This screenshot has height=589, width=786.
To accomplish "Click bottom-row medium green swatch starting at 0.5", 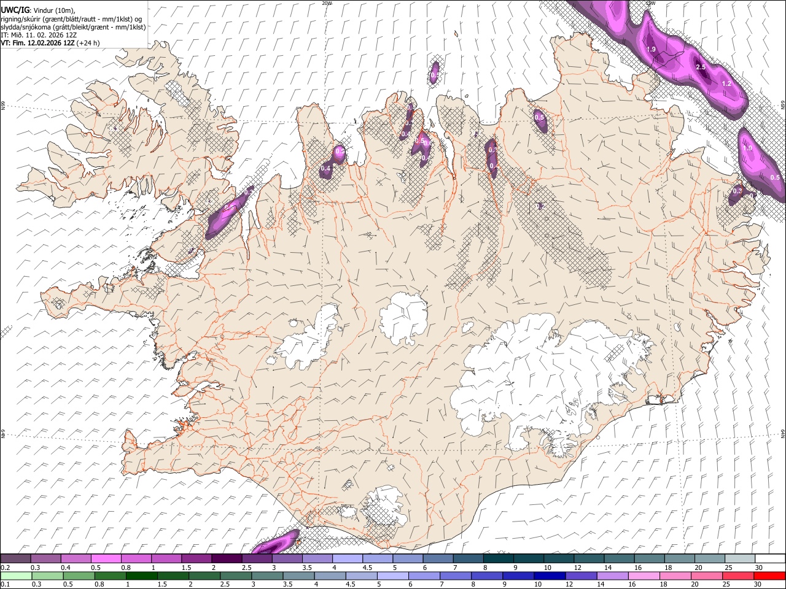I will click(x=79, y=576).
